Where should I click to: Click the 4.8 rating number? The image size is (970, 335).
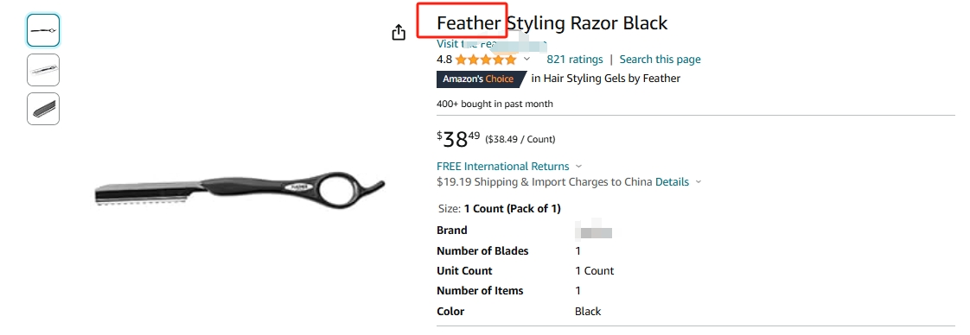[x=444, y=60]
